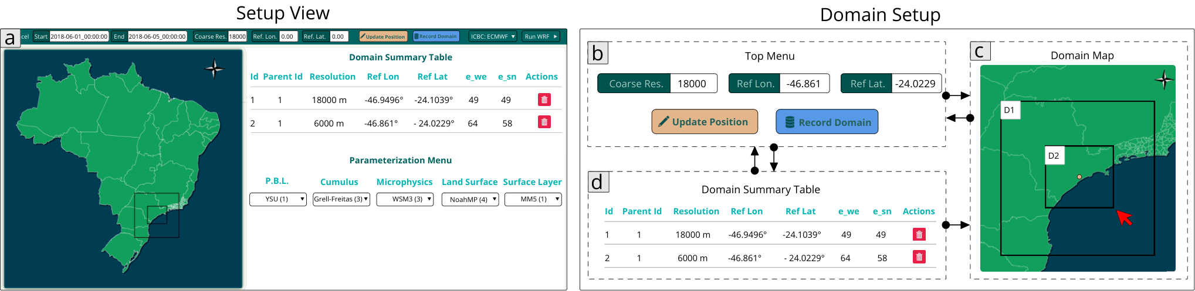The height and width of the screenshot is (291, 1195).
Task: Click the nested domain rectangles on the Brazil map
Action: [157, 215]
